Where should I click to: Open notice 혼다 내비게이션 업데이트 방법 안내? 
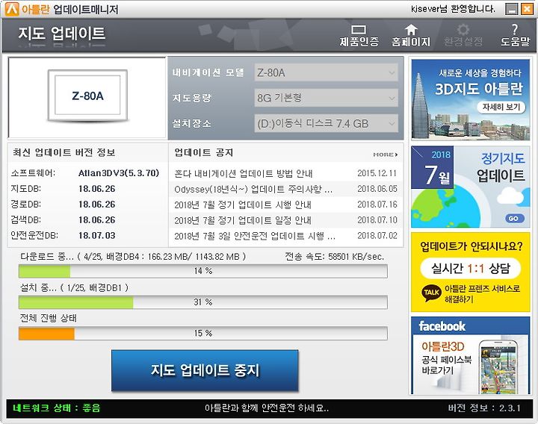click(244, 173)
